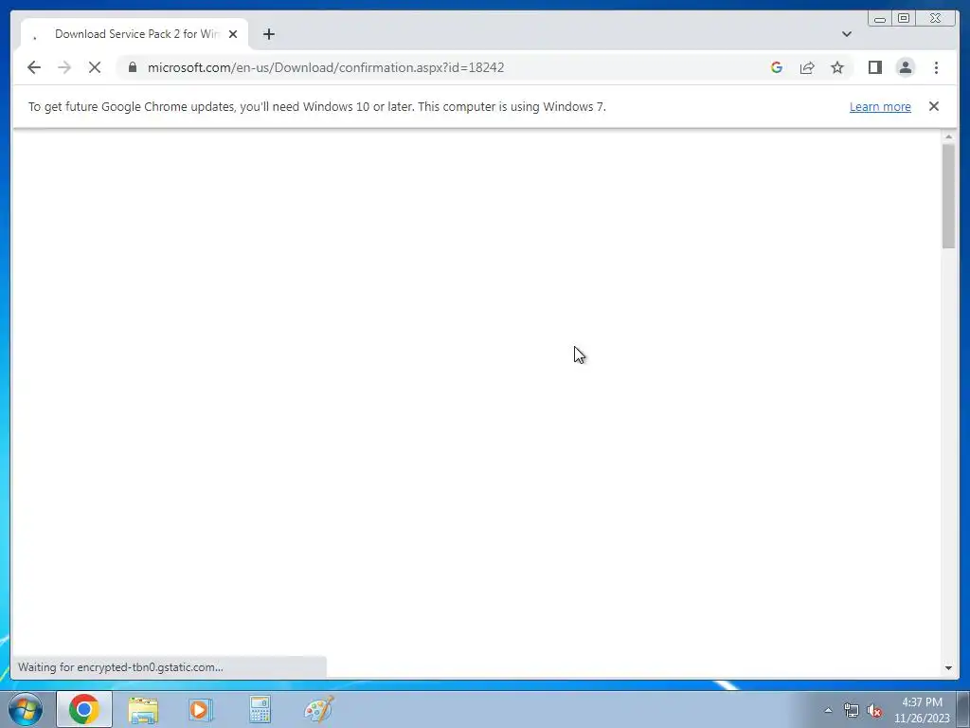
Task: Select the Download Service Pack 2 tab
Action: tap(135, 34)
